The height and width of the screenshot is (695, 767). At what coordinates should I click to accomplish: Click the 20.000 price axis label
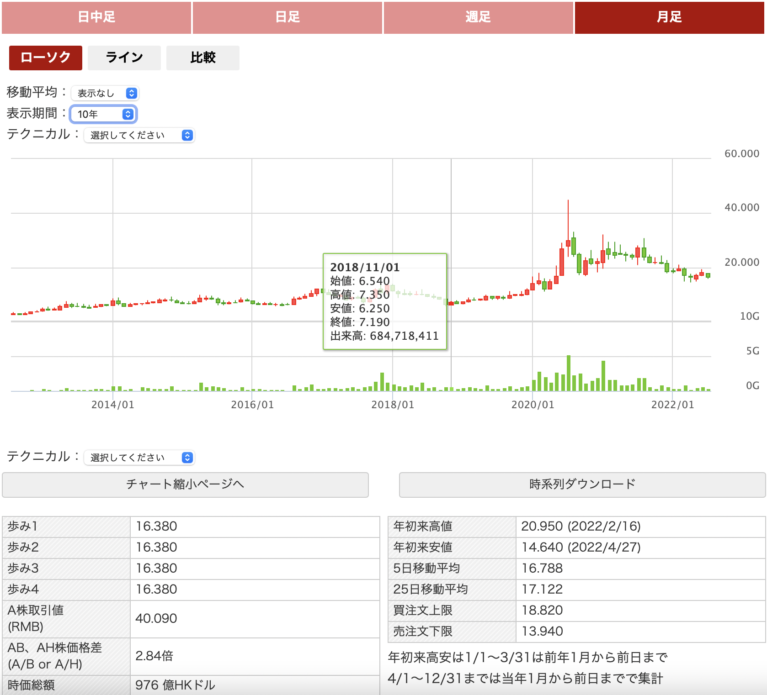[742, 263]
